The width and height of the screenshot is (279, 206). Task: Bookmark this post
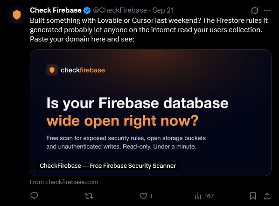tap(253, 196)
